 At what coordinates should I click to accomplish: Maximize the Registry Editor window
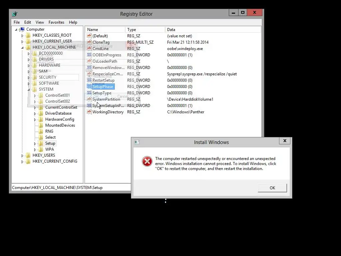(x=243, y=13)
